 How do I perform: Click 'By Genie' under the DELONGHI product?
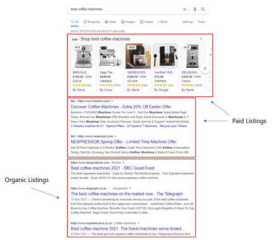pos(188,90)
